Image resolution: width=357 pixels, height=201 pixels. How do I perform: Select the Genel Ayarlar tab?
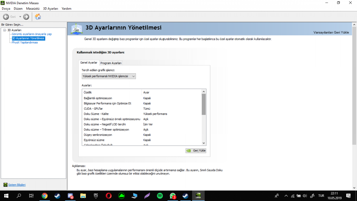click(89, 63)
